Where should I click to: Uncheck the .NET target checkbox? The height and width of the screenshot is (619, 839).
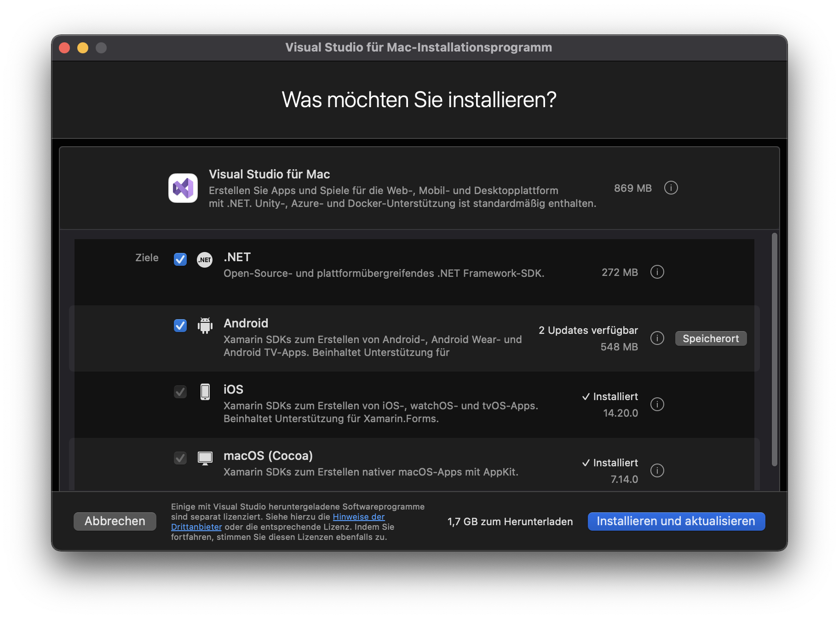(x=180, y=260)
